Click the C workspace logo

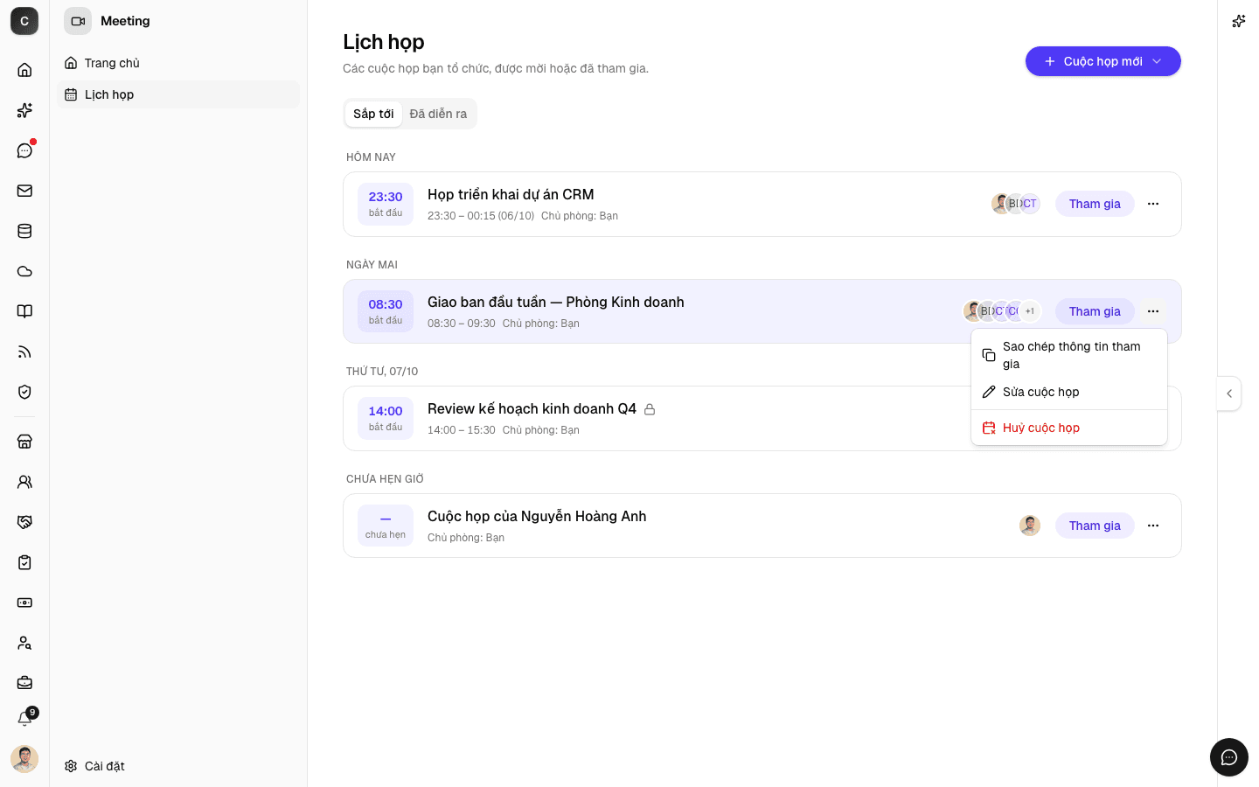(x=24, y=21)
